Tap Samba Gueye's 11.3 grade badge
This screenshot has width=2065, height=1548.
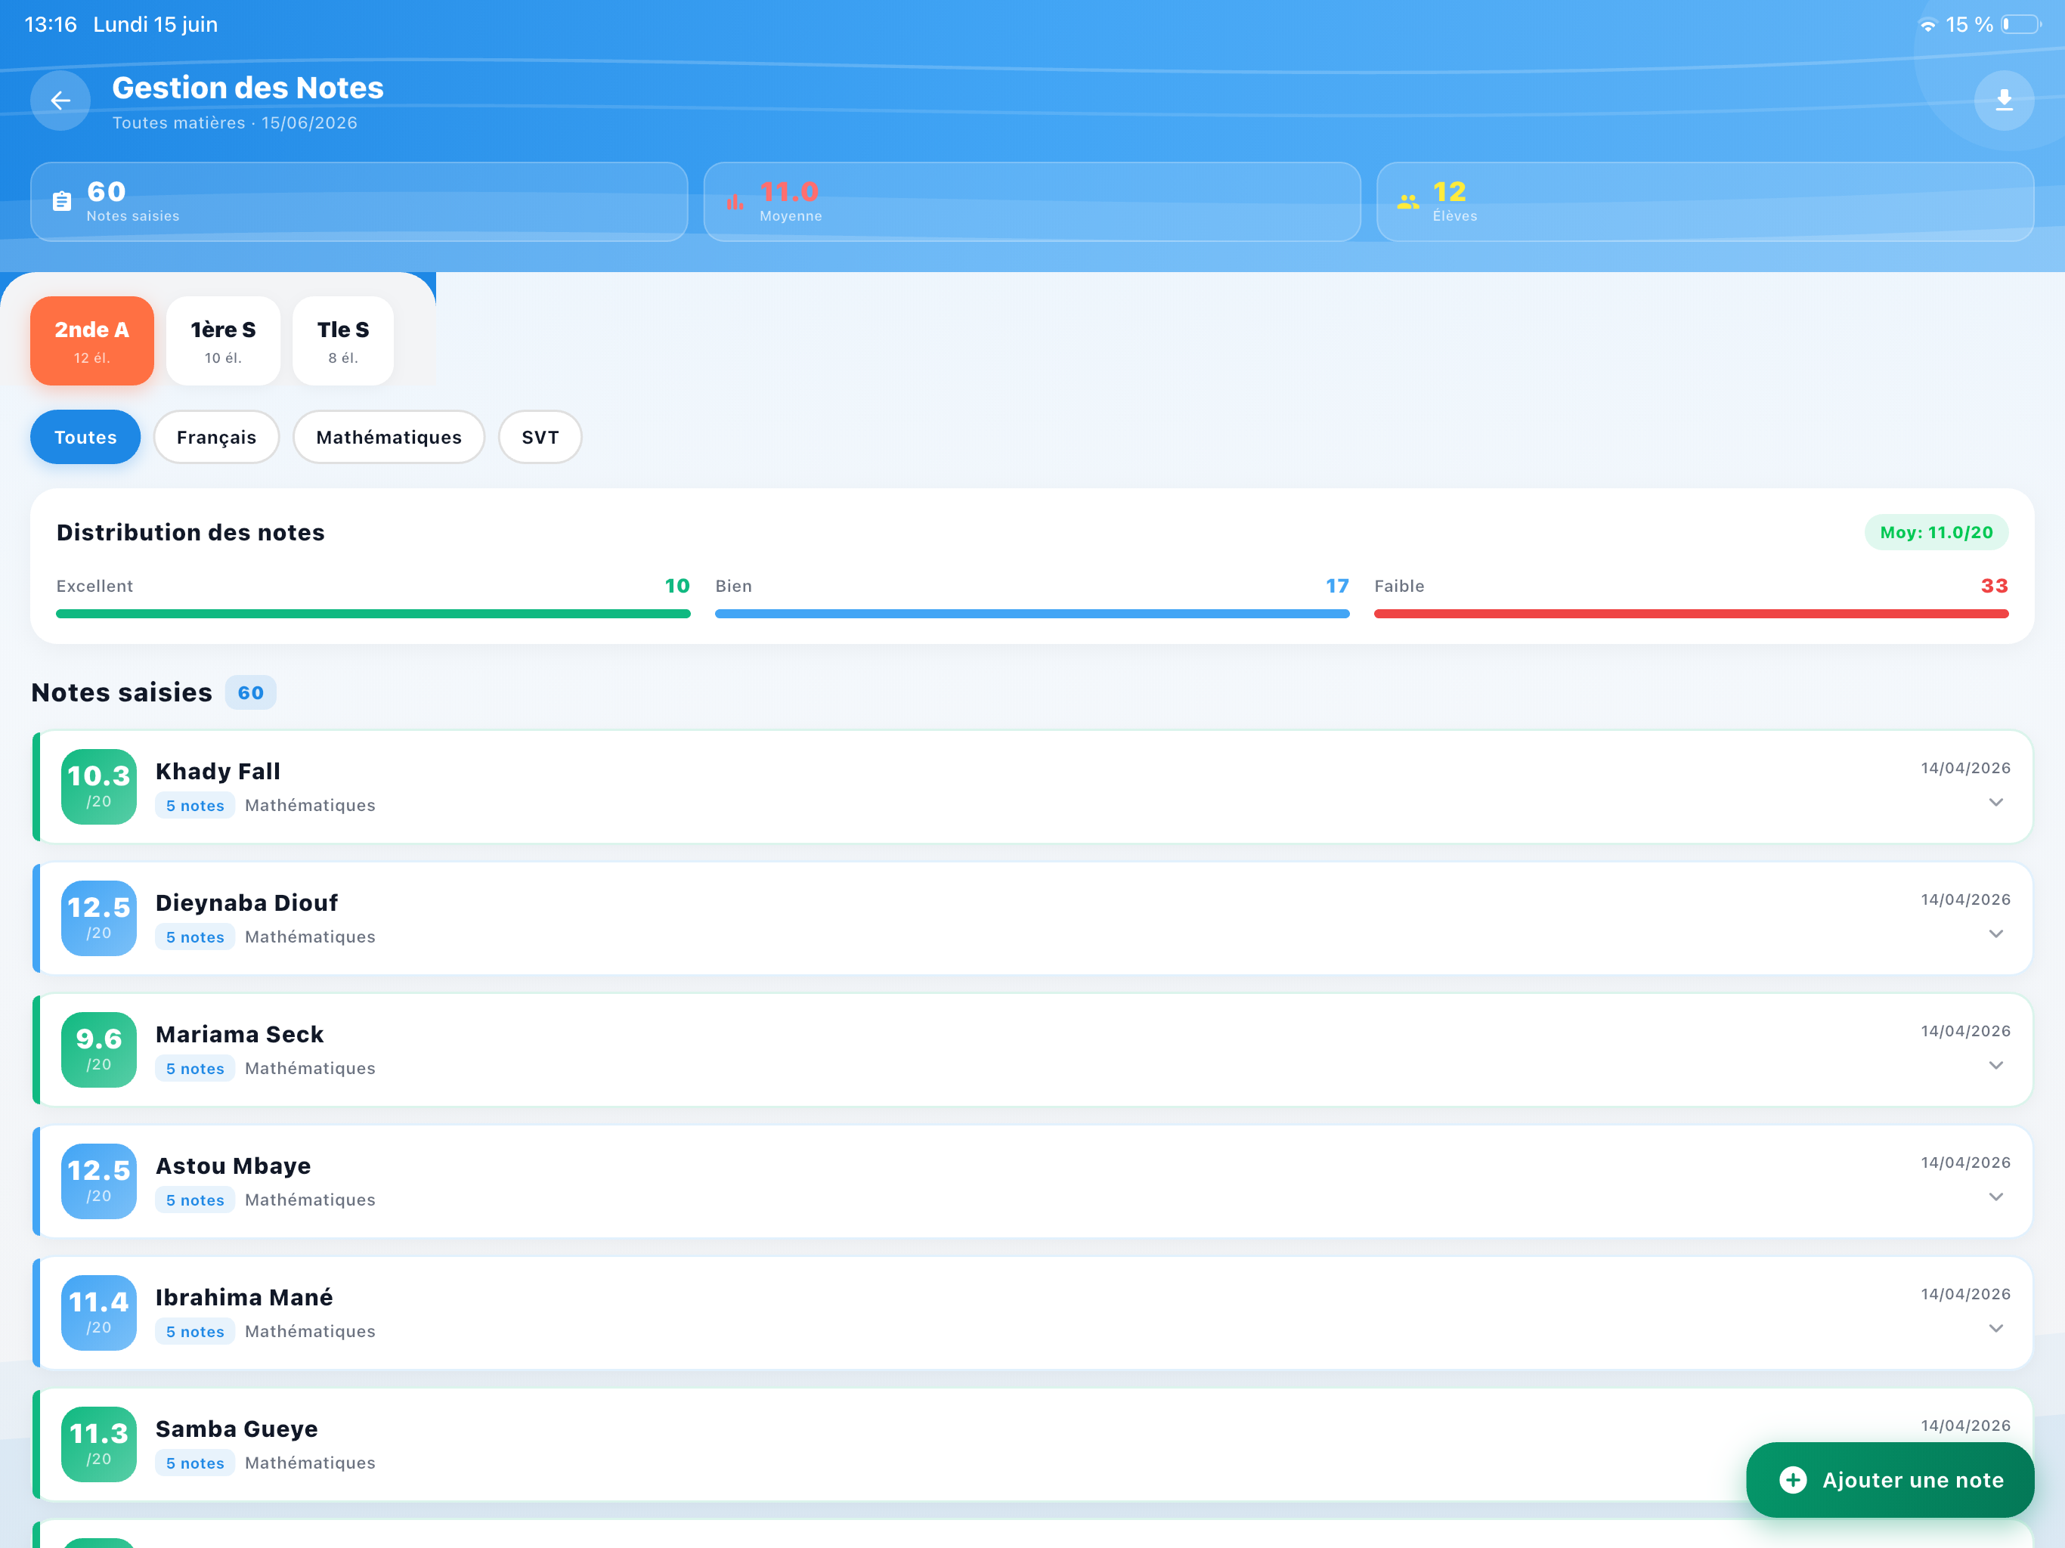point(99,1445)
